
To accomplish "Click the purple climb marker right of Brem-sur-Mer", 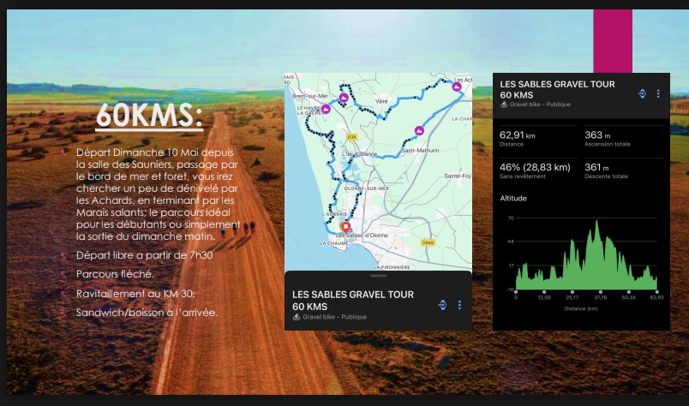I will point(343,99).
